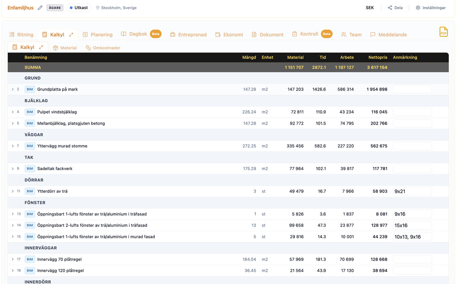Click the Stockholm, Sverige location text
Viewport: 460px width, 284px height.
[119, 8]
